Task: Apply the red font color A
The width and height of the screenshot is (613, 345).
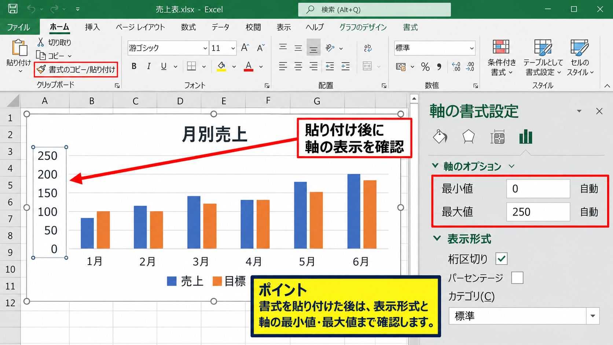Action: click(x=249, y=66)
